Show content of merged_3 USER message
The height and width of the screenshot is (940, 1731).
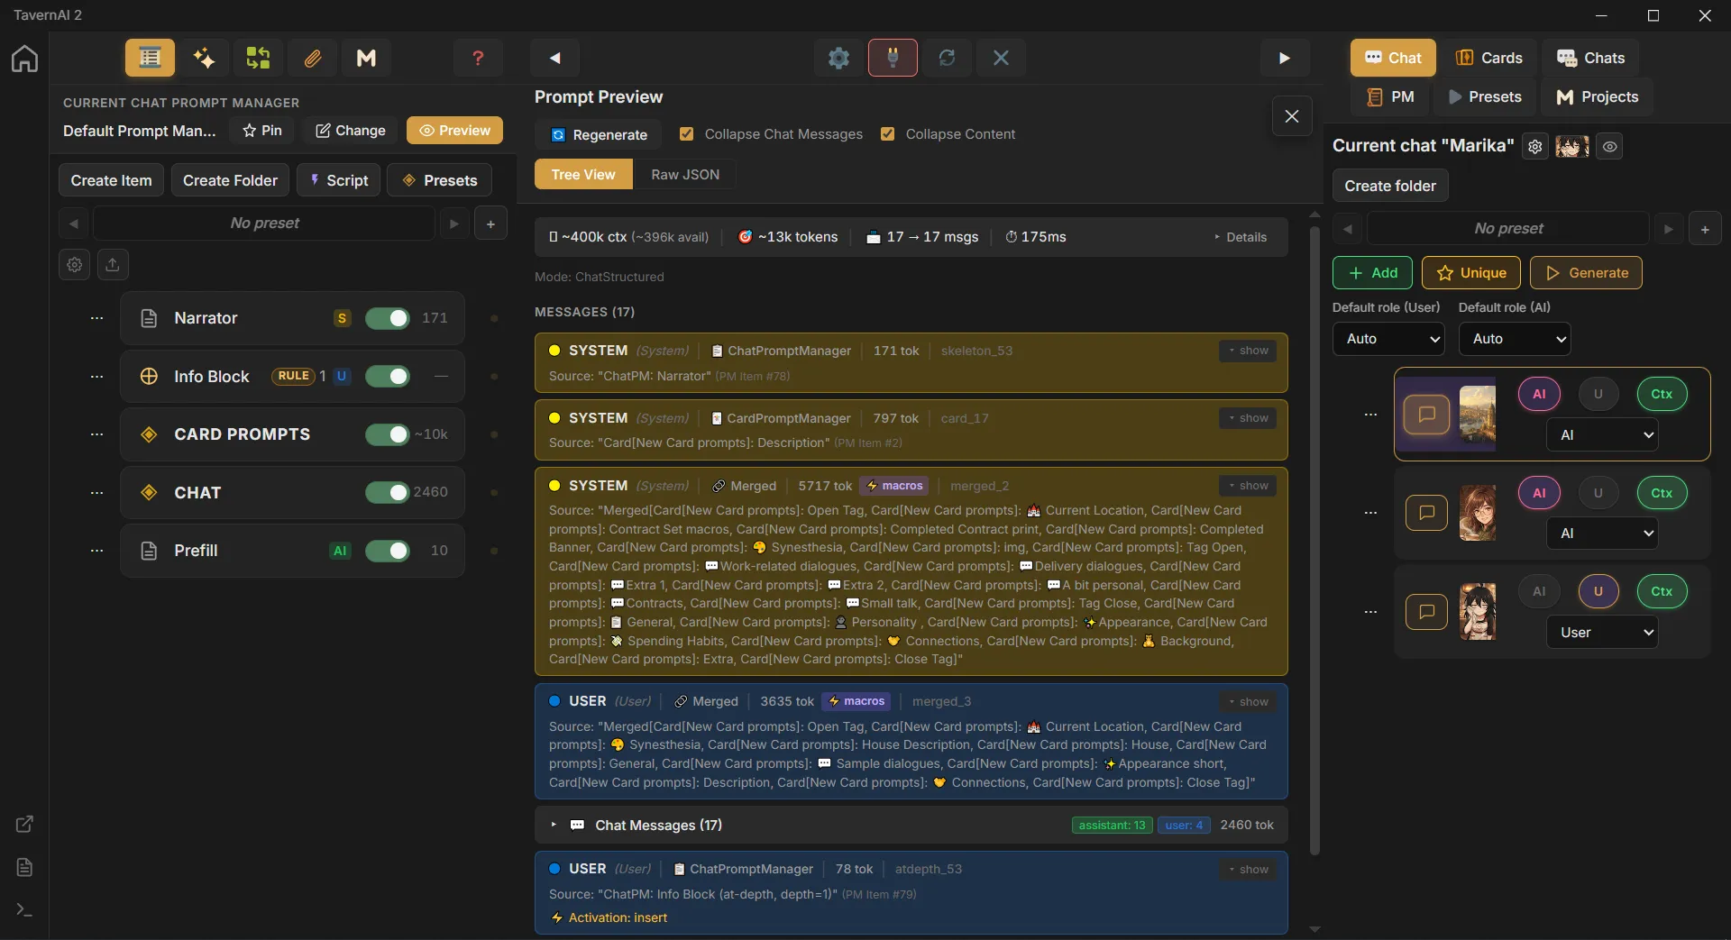coord(1248,702)
